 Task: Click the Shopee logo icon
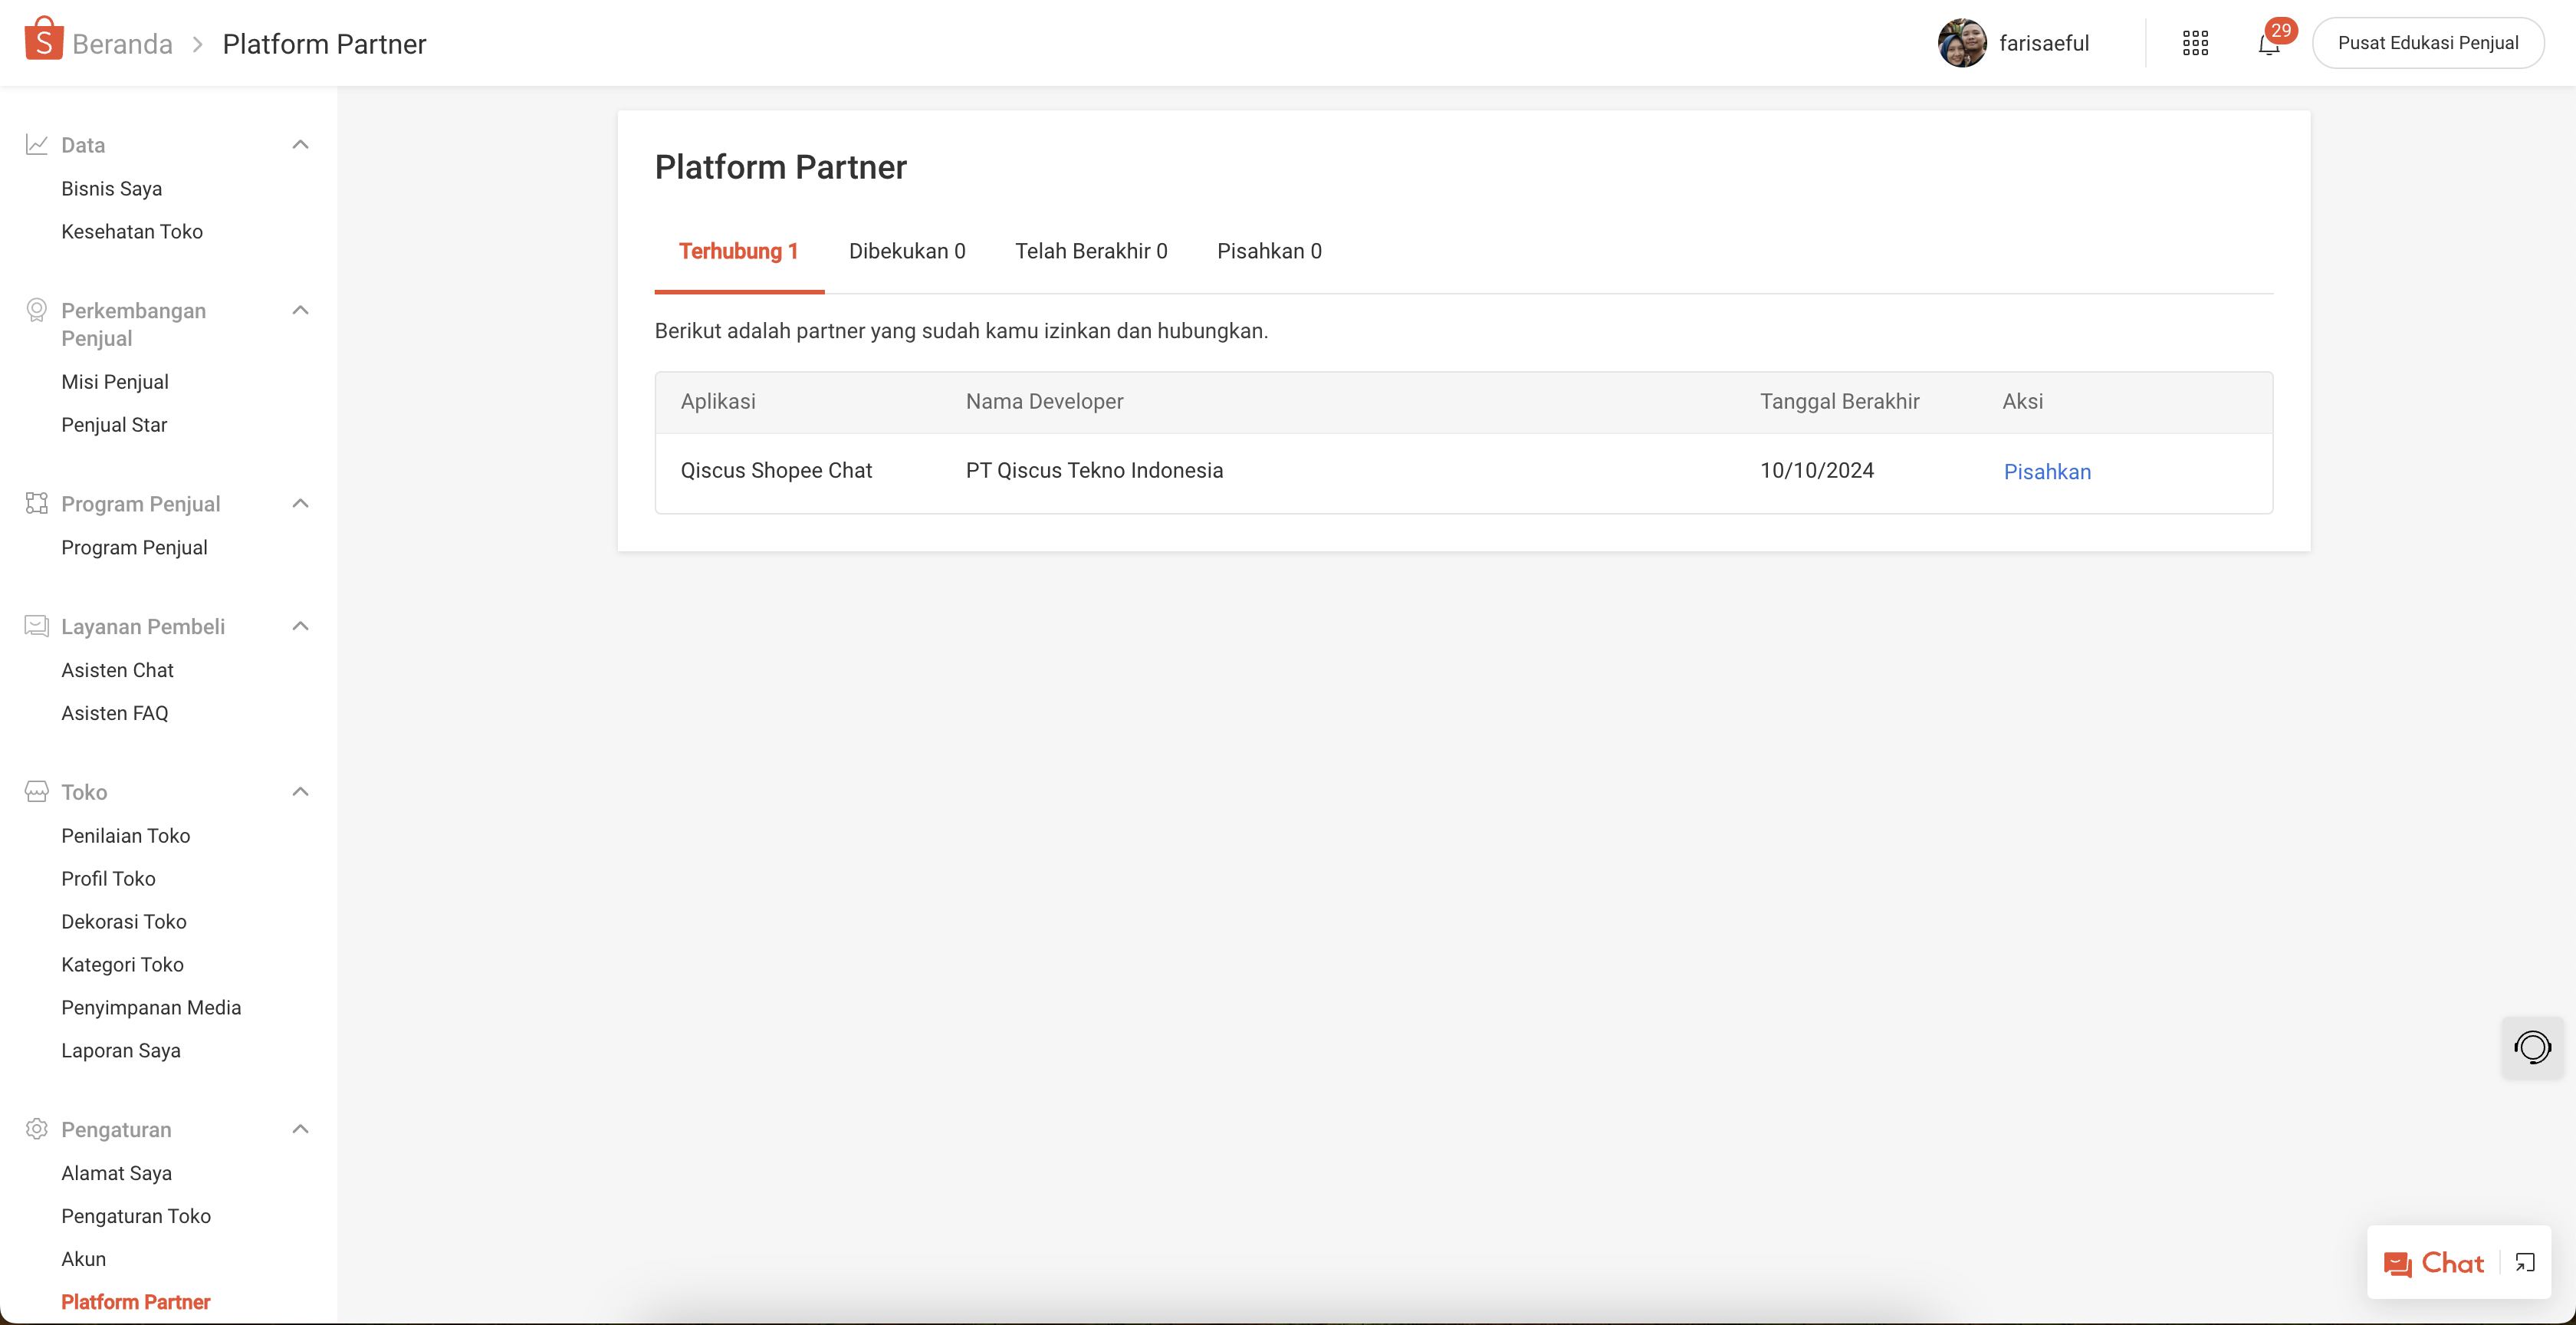44,40
